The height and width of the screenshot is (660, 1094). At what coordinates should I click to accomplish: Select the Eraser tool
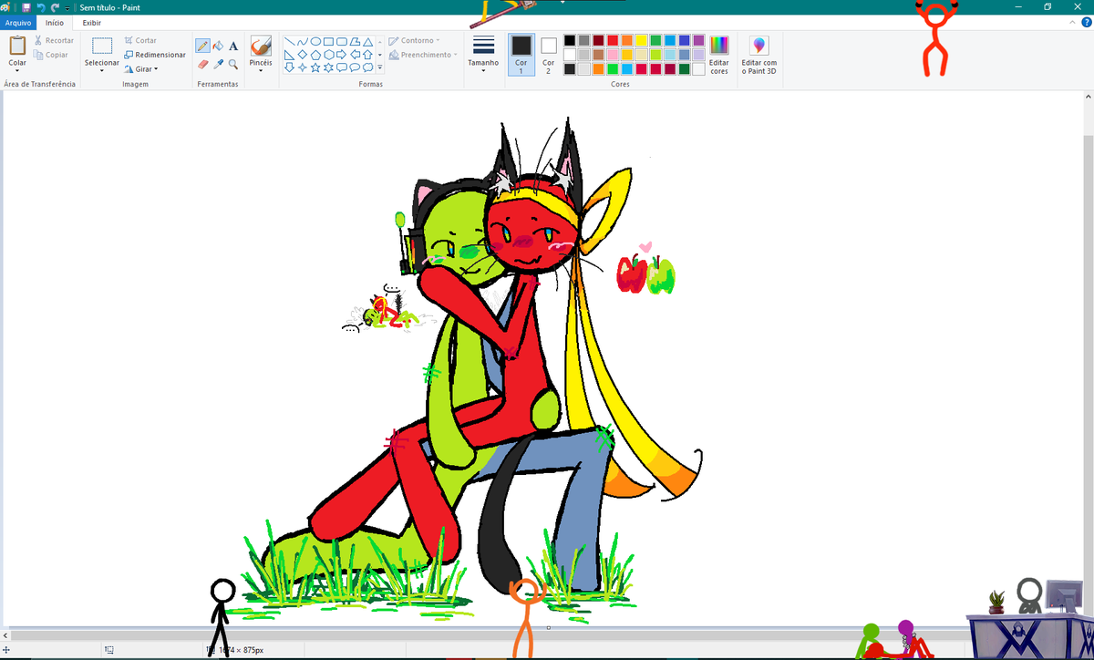tap(203, 65)
